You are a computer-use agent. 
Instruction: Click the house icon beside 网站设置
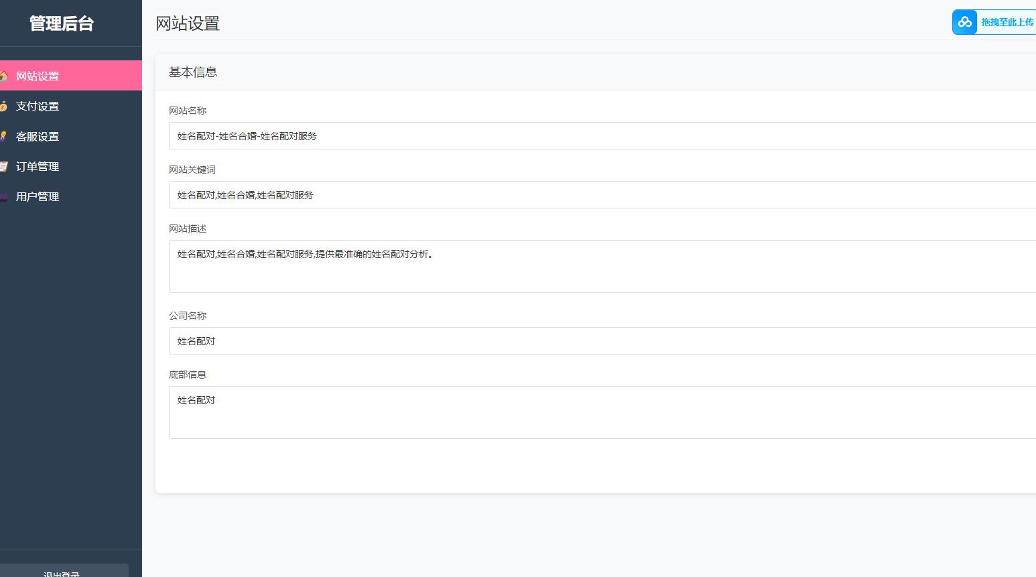point(3,76)
